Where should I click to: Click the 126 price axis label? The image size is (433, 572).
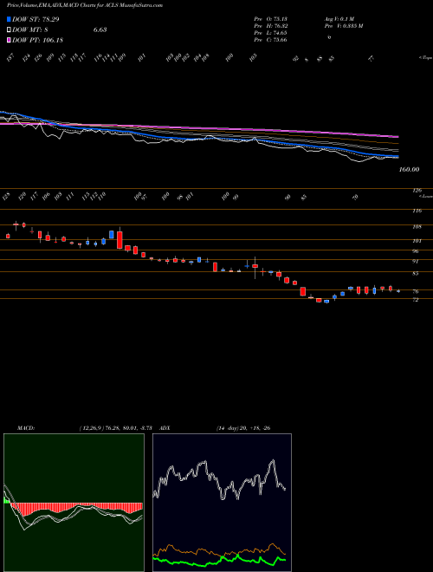click(417, 190)
